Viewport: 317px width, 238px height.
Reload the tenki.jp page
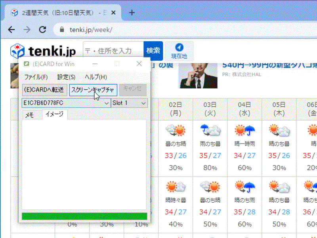42,30
